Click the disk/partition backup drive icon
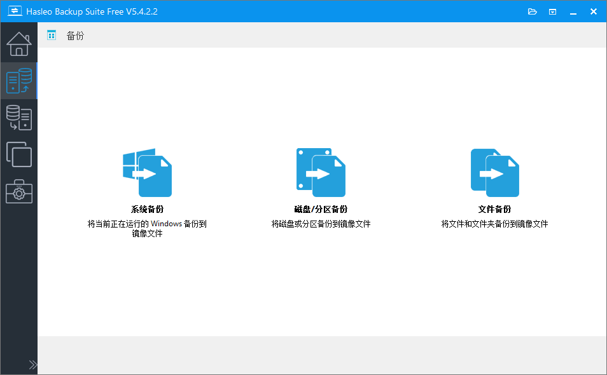 pyautogui.click(x=321, y=173)
